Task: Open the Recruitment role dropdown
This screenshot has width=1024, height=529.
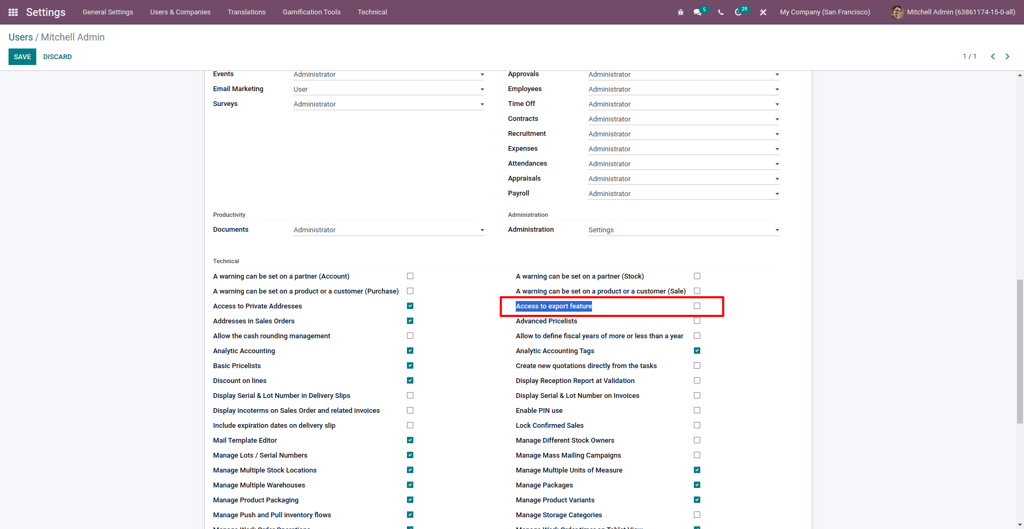Action: [684, 134]
